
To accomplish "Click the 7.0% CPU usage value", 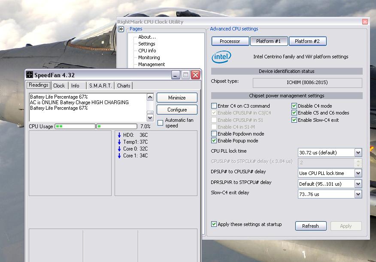I will 146,126.
